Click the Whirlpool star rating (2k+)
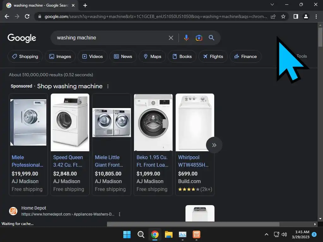Image resolution: width=323 pixels, height=242 pixels. 195,189
